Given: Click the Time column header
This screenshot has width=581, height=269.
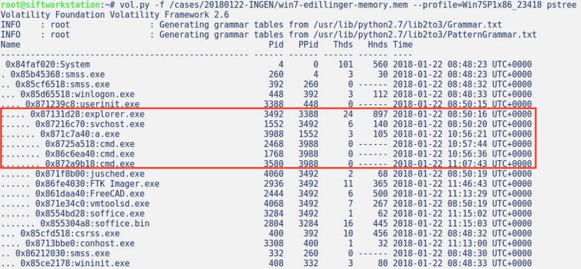Looking at the screenshot, I should [x=403, y=44].
